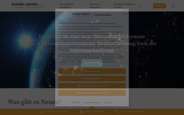Open the Kompetenzbasiertes Lernen menu
This screenshot has width=184, height=115.
click(x=125, y=6)
